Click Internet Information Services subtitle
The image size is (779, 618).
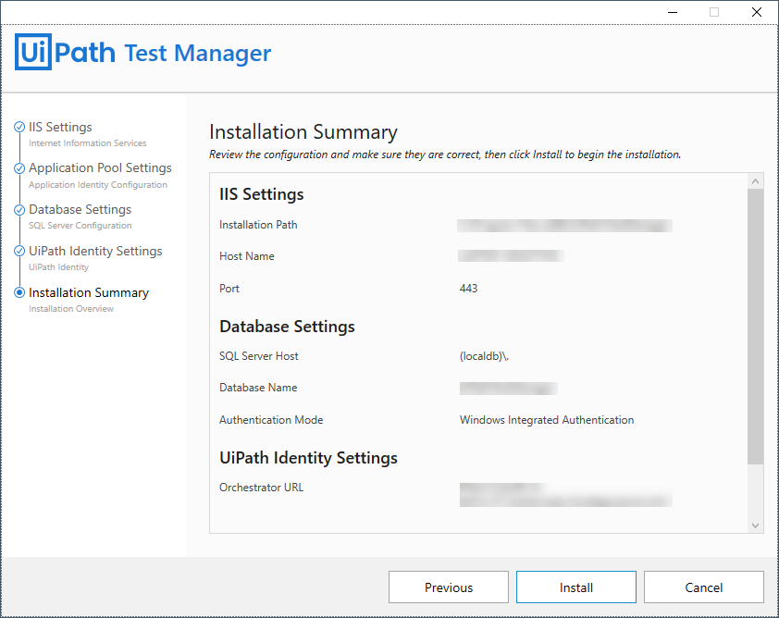click(88, 143)
